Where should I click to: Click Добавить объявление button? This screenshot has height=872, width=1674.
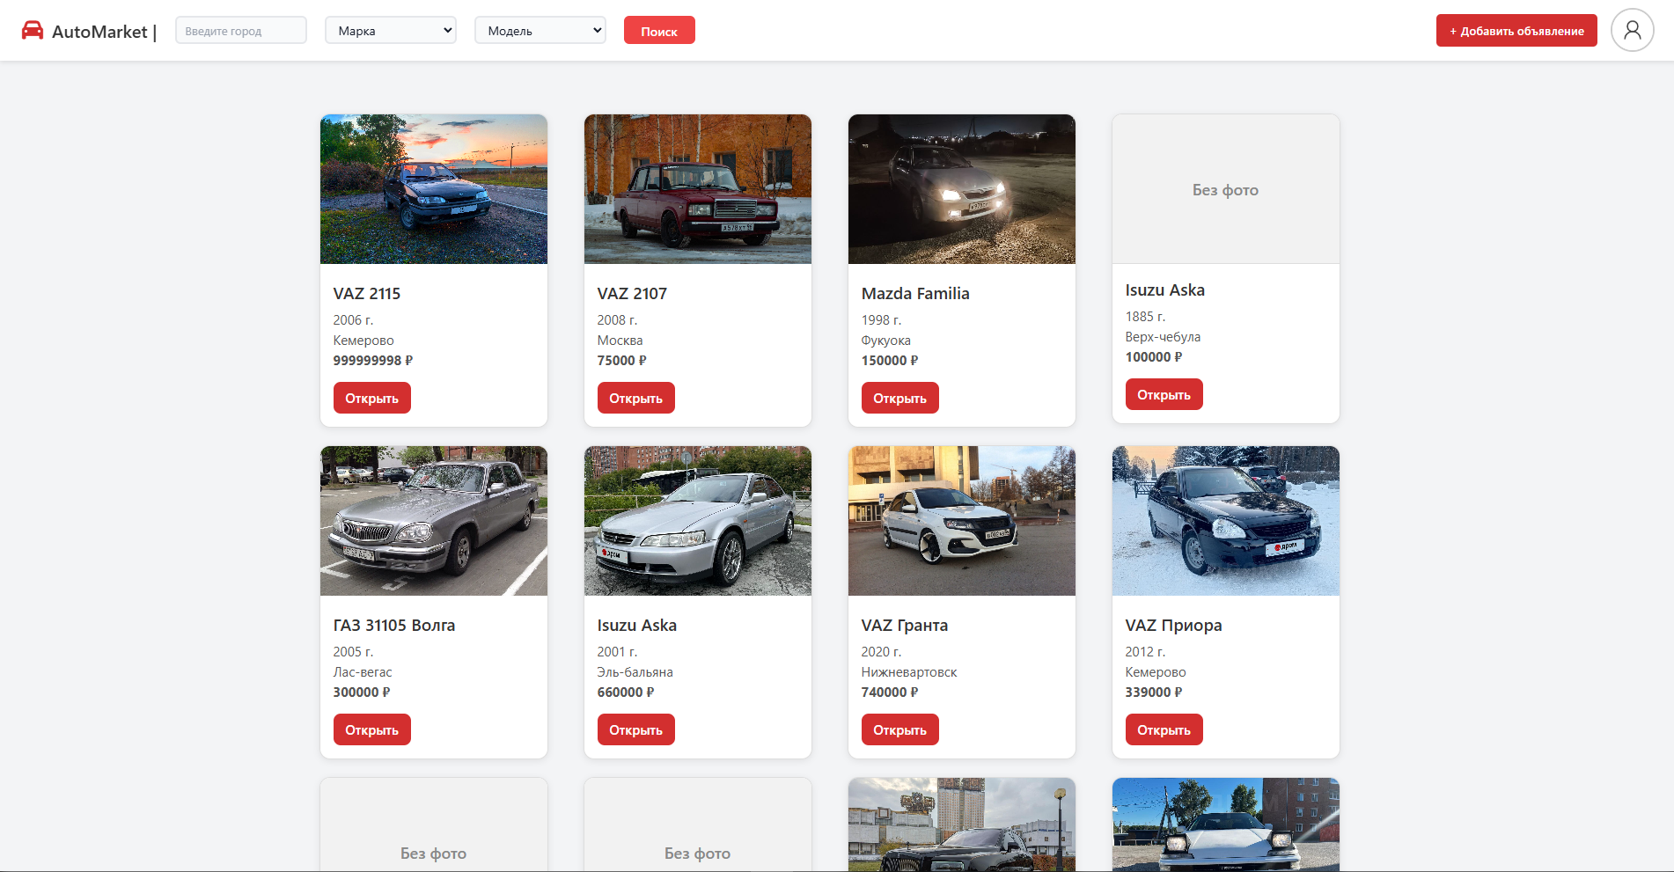[1516, 31]
